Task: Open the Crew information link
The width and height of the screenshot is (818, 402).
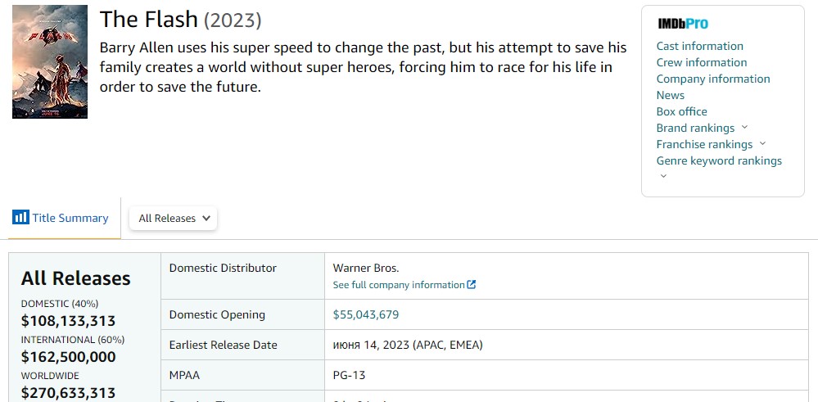Action: pos(701,62)
